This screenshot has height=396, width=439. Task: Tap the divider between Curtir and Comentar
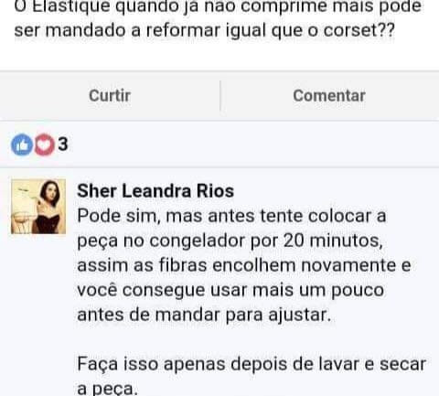[x=220, y=96]
